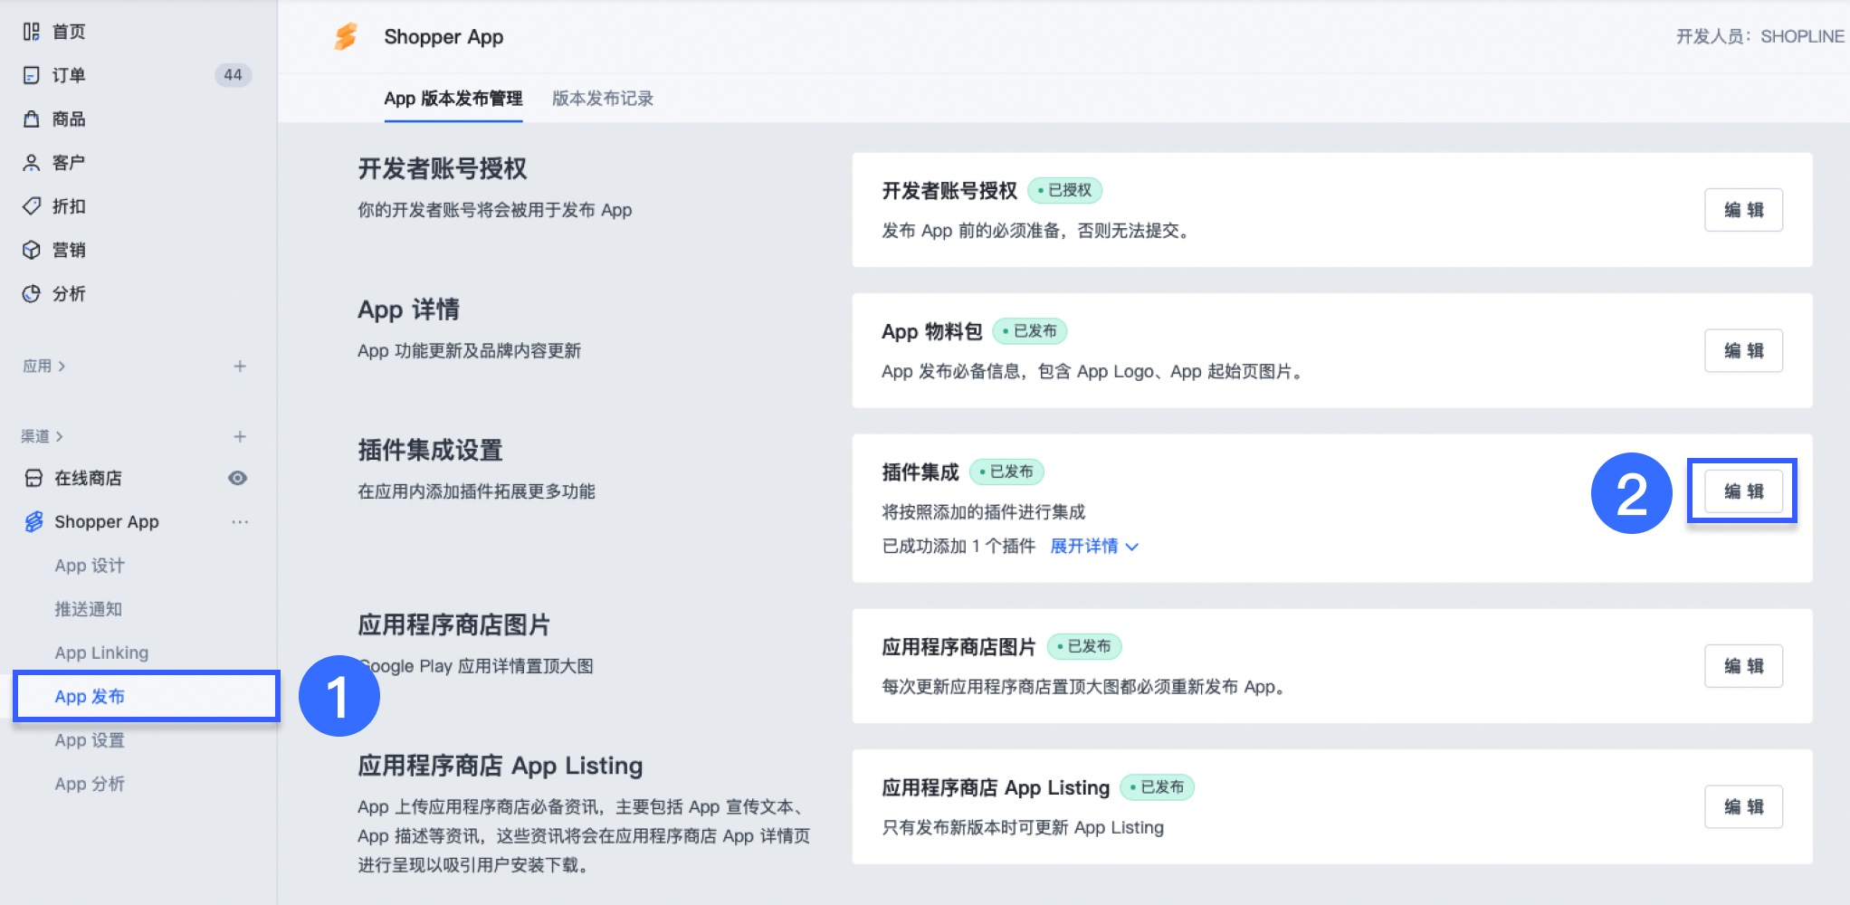Expand the 应用 section chevron
Image resolution: width=1850 pixels, height=905 pixels.
(x=62, y=367)
